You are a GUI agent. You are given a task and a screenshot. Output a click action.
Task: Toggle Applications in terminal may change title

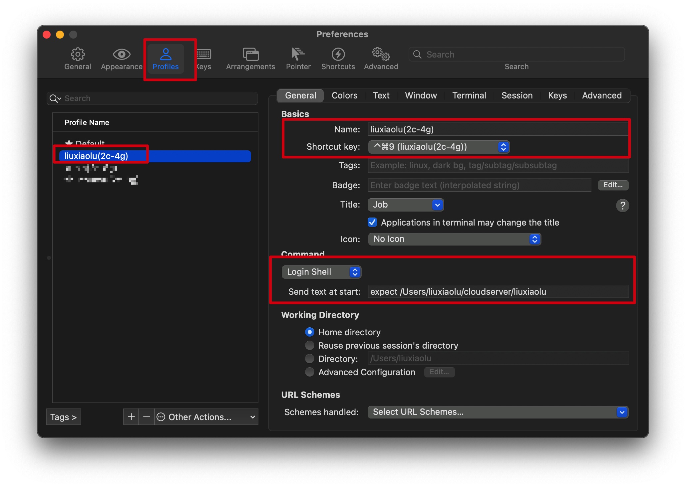(372, 222)
